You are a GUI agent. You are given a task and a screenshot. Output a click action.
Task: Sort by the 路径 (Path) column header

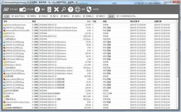[34, 21]
